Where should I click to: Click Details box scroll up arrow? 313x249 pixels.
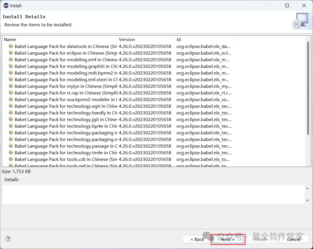307,188
